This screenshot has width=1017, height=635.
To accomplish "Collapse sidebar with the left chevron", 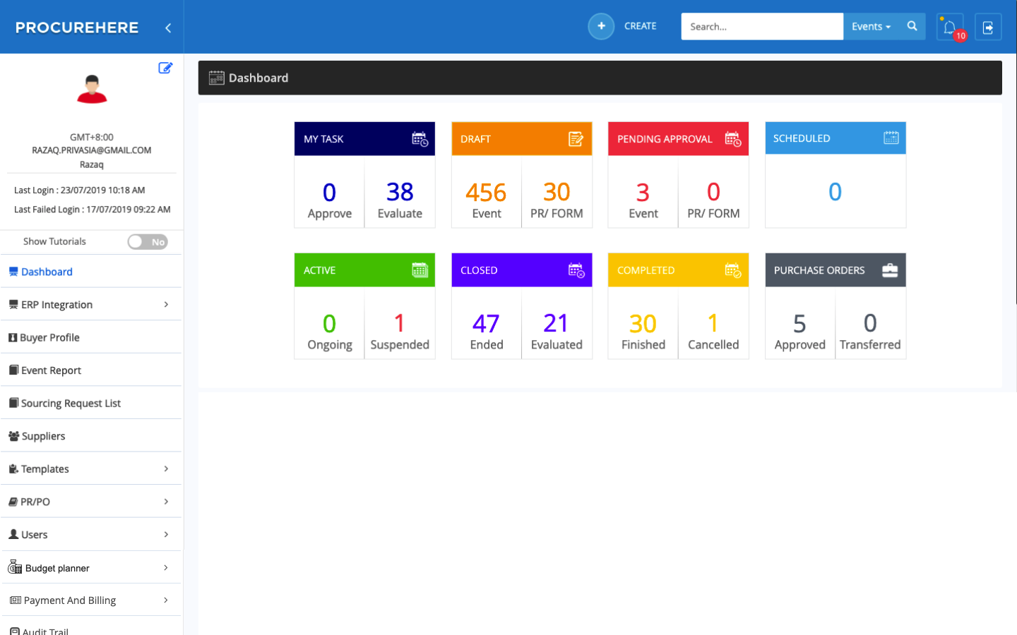I will click(x=168, y=28).
